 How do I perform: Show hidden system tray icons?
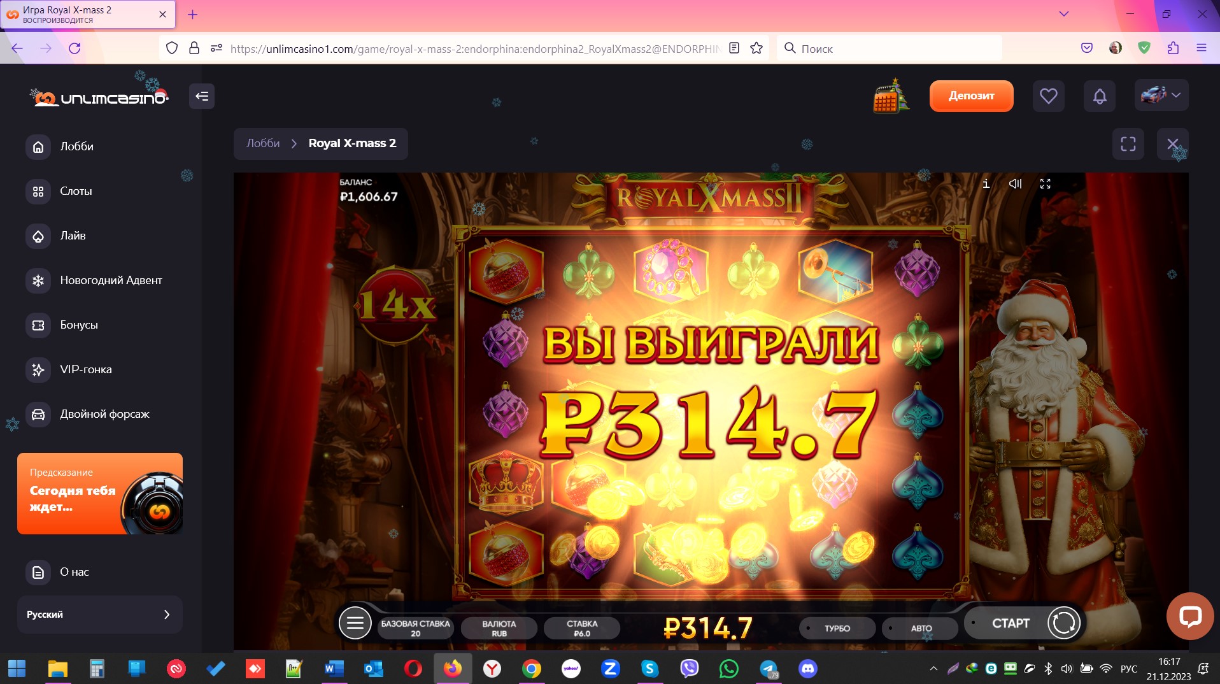pyautogui.click(x=933, y=669)
